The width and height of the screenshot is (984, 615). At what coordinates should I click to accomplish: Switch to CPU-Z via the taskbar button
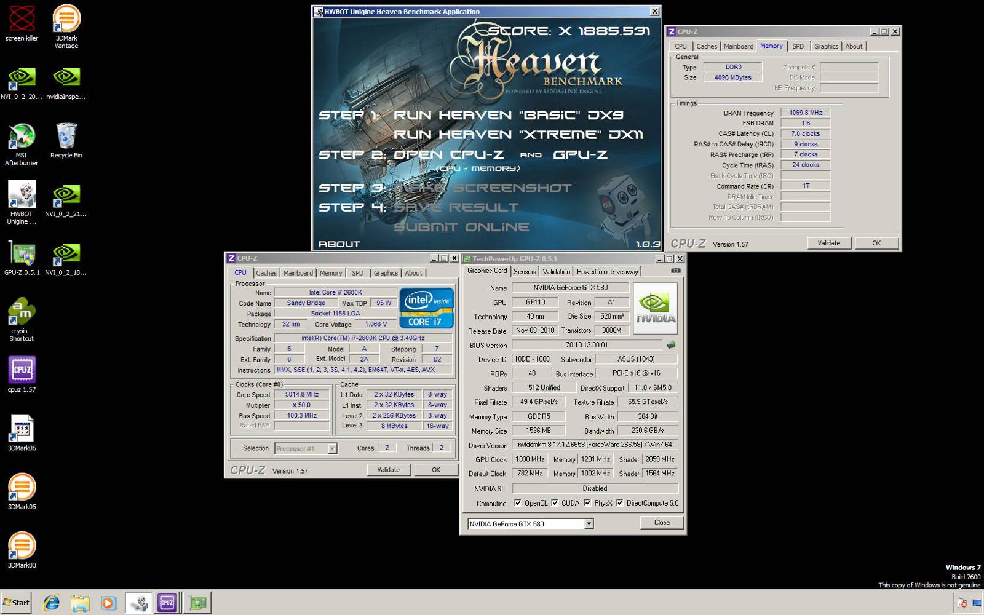pyautogui.click(x=167, y=603)
